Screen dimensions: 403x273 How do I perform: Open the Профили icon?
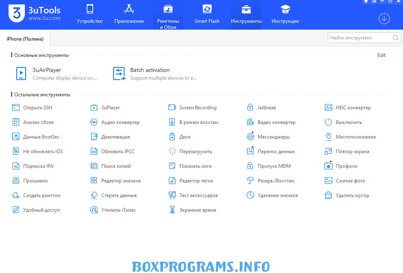pyautogui.click(x=329, y=166)
